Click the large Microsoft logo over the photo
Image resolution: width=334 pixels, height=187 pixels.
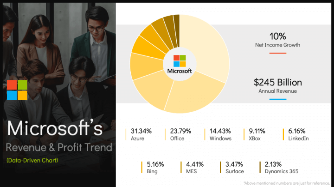pyautogui.click(x=17, y=90)
